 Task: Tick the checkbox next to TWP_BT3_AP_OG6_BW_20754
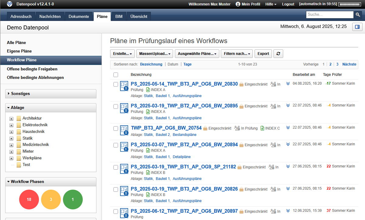click(x=116, y=128)
